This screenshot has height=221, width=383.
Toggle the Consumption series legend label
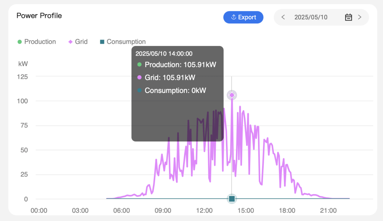(126, 42)
